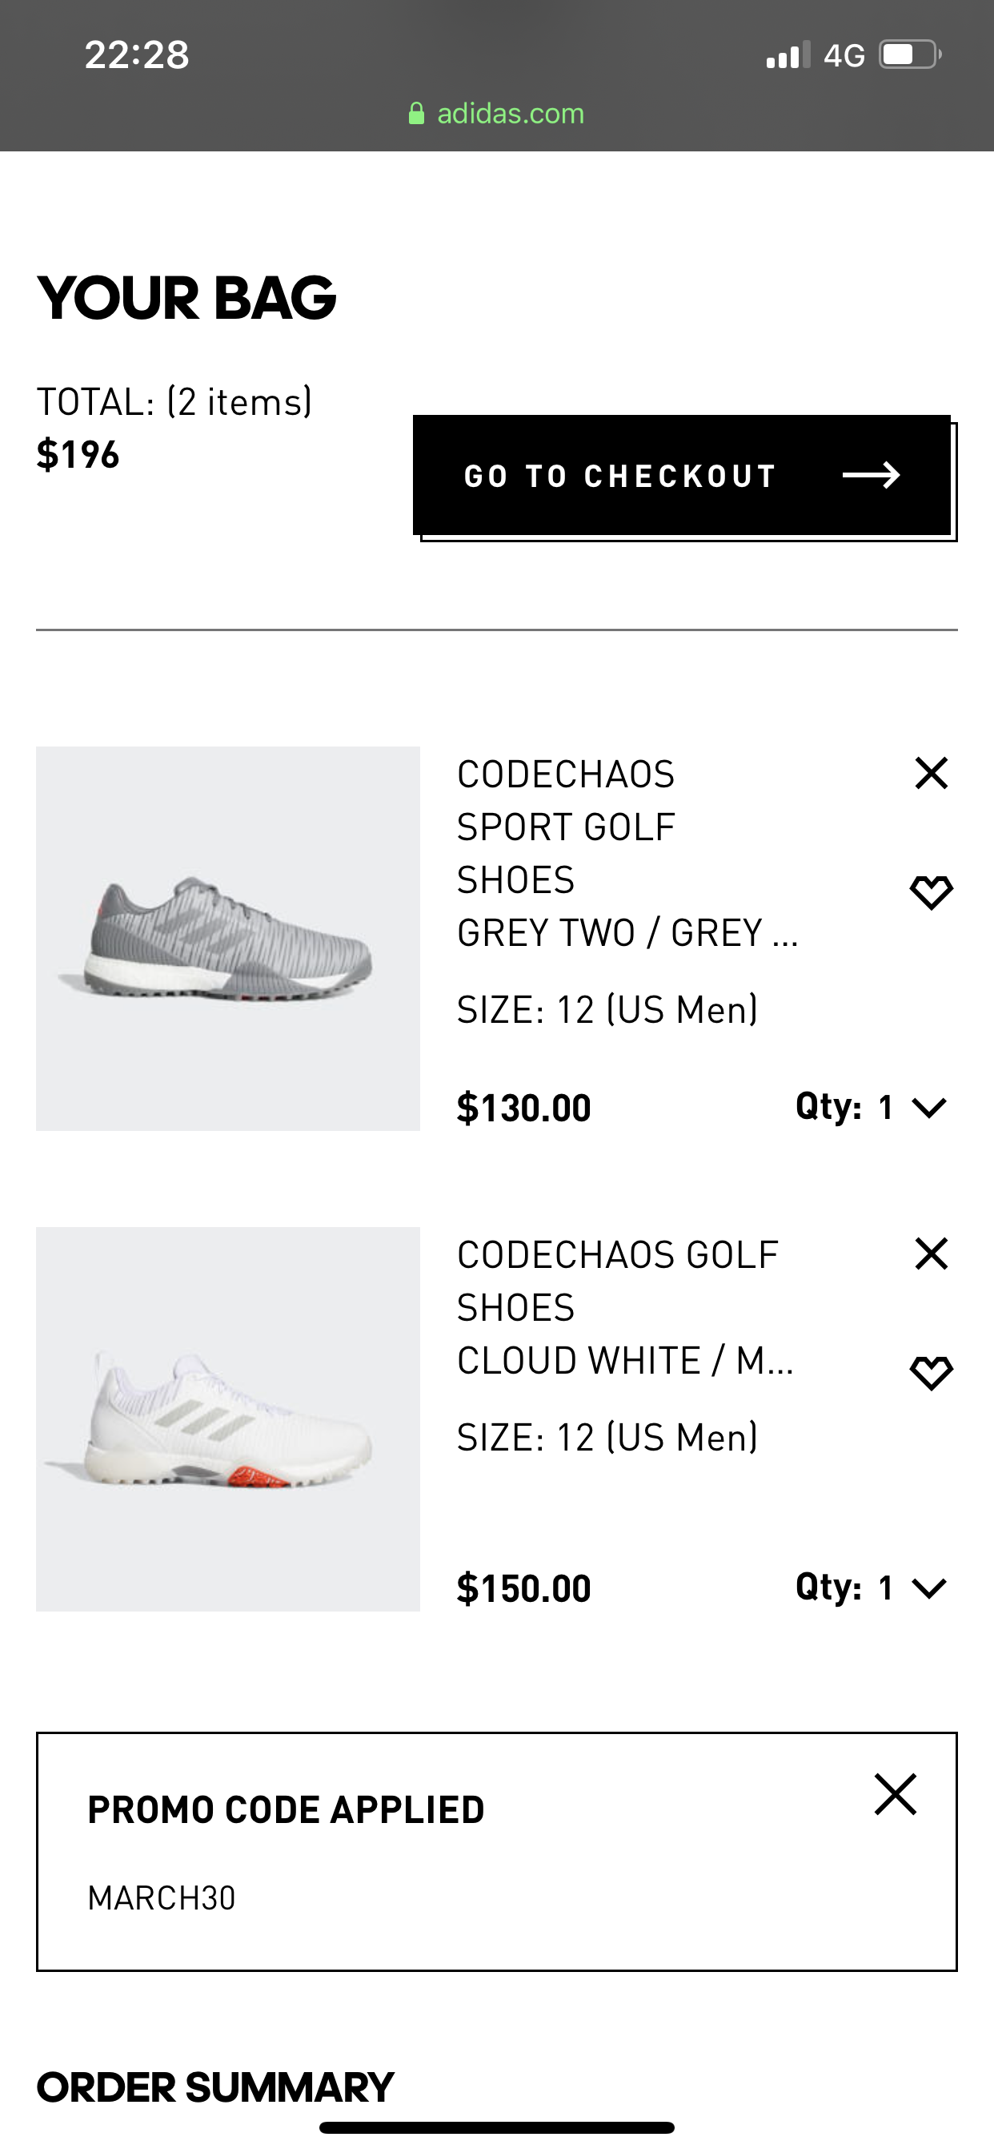Tap the adidas.com address bar
The width and height of the screenshot is (994, 2153).
click(x=510, y=114)
